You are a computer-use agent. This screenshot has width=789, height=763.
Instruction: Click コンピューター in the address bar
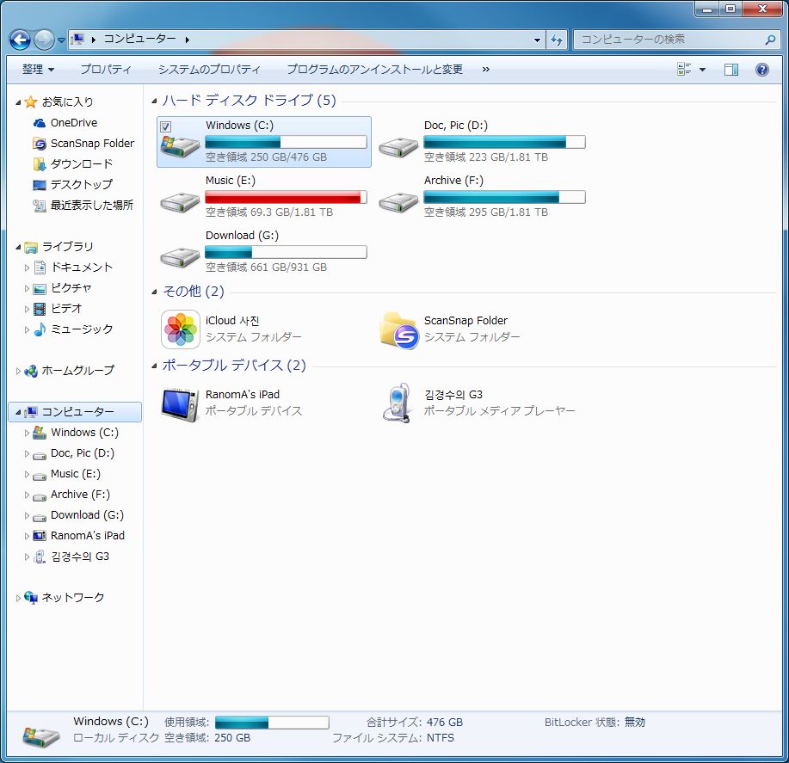(140, 39)
